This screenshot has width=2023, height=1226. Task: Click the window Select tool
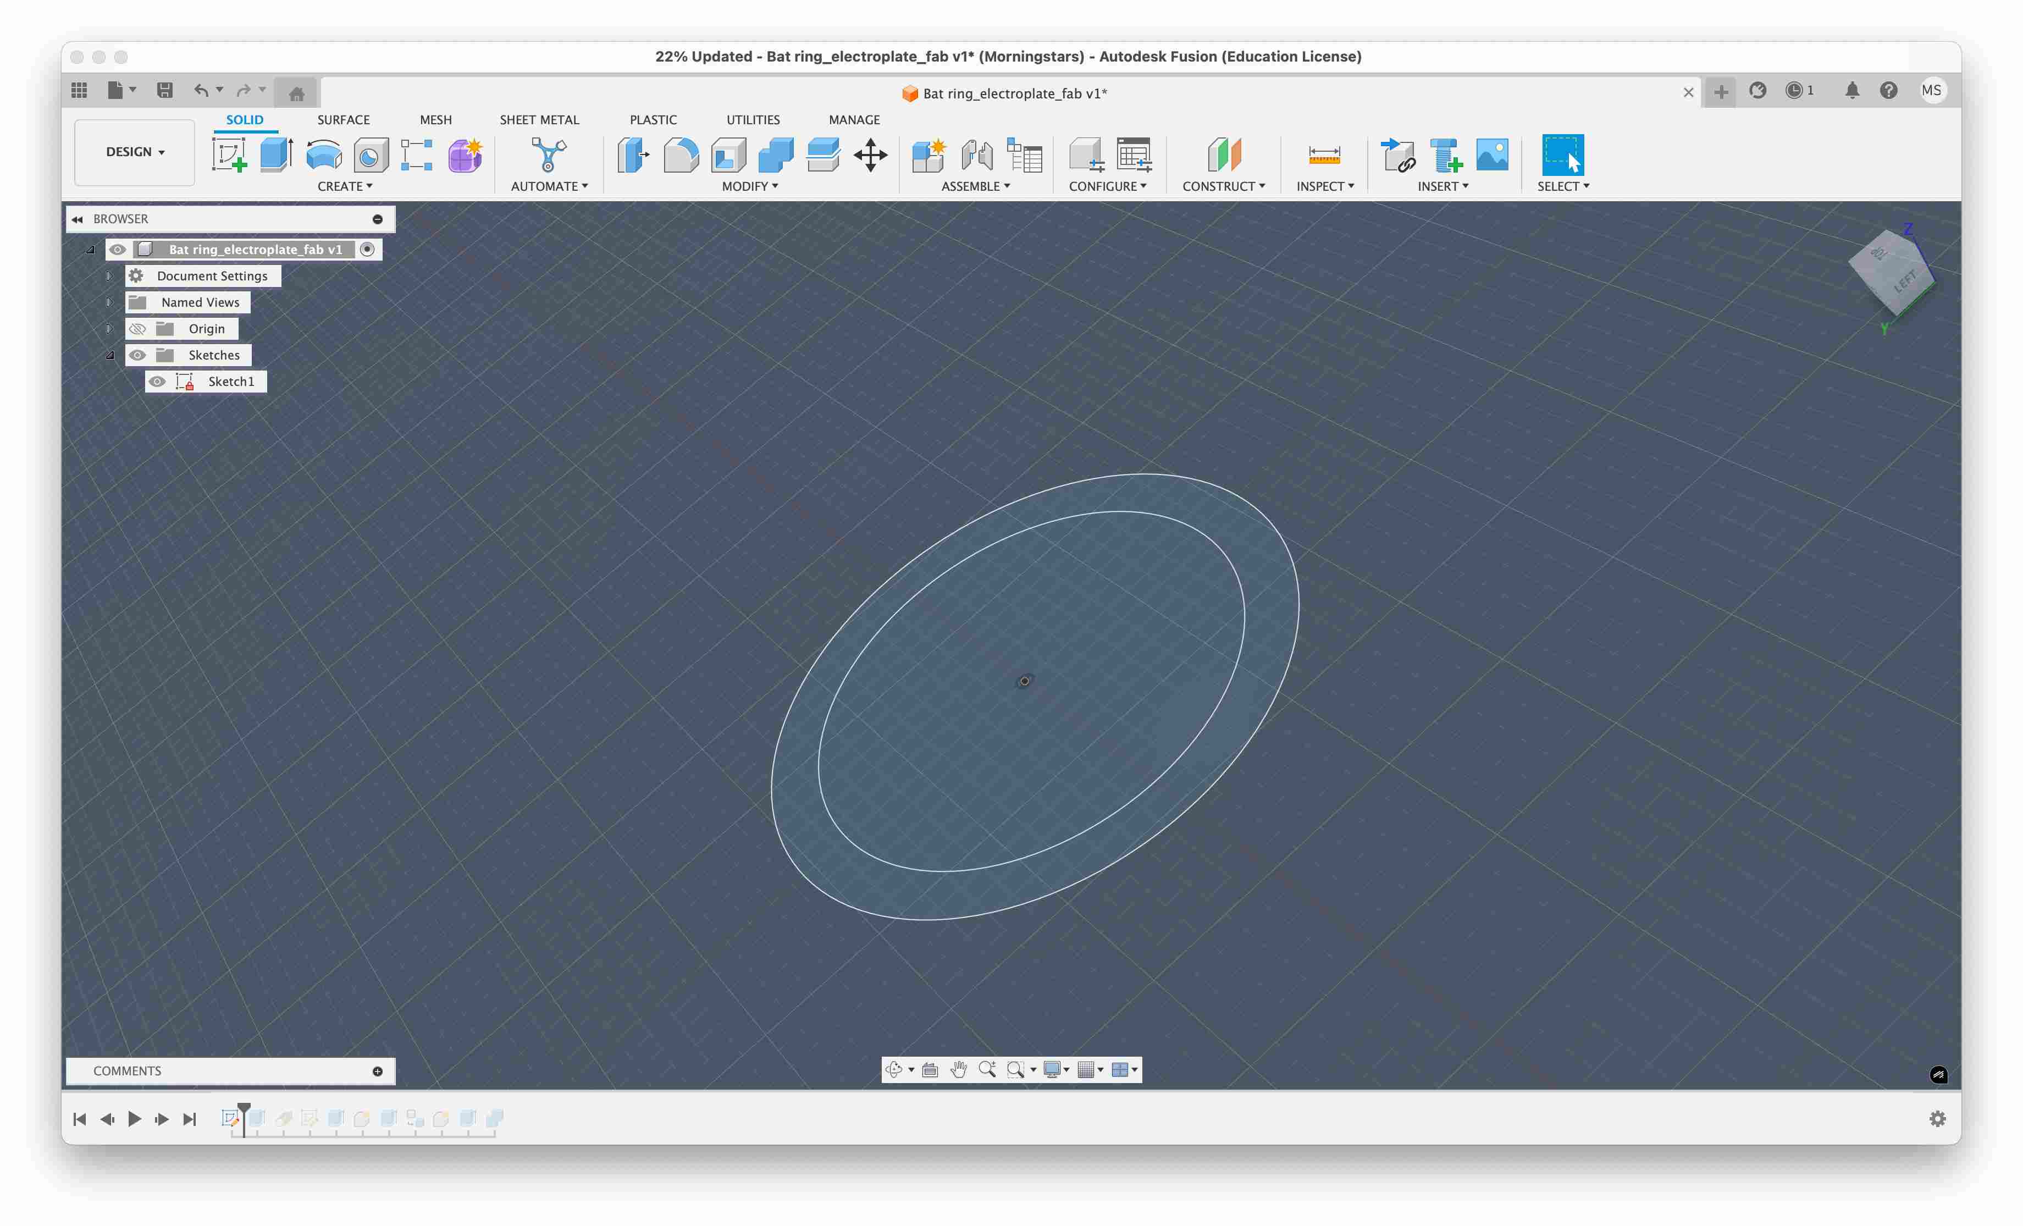[1562, 154]
